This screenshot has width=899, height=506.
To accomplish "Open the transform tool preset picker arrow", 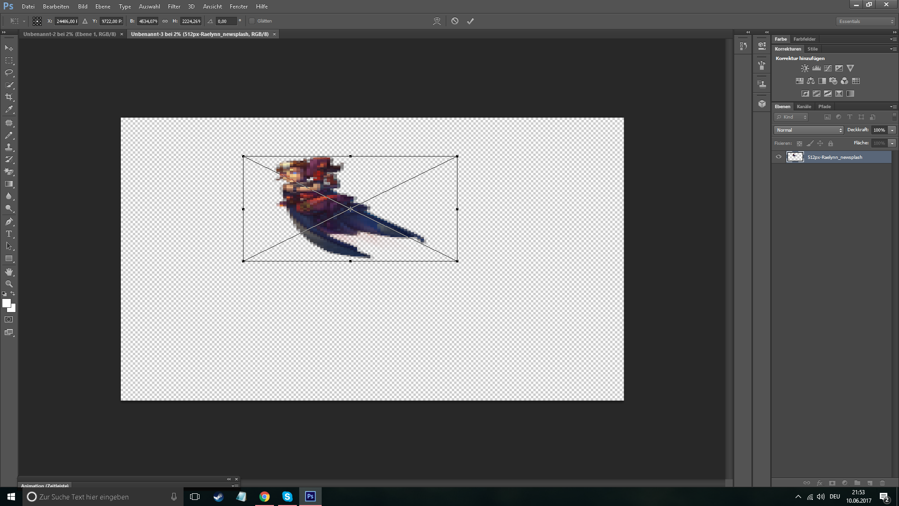I will click(x=24, y=21).
